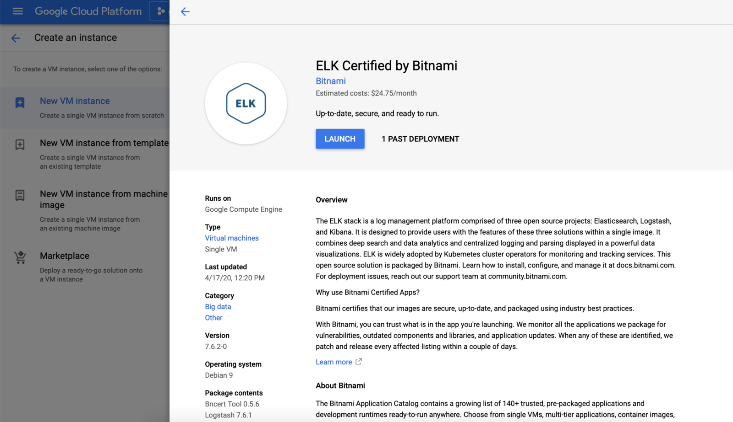
Task: Select New VM instance from template
Action: click(104, 143)
